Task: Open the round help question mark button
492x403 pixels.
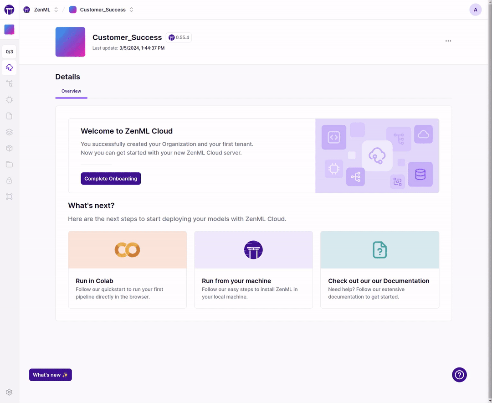Action: coord(459,375)
